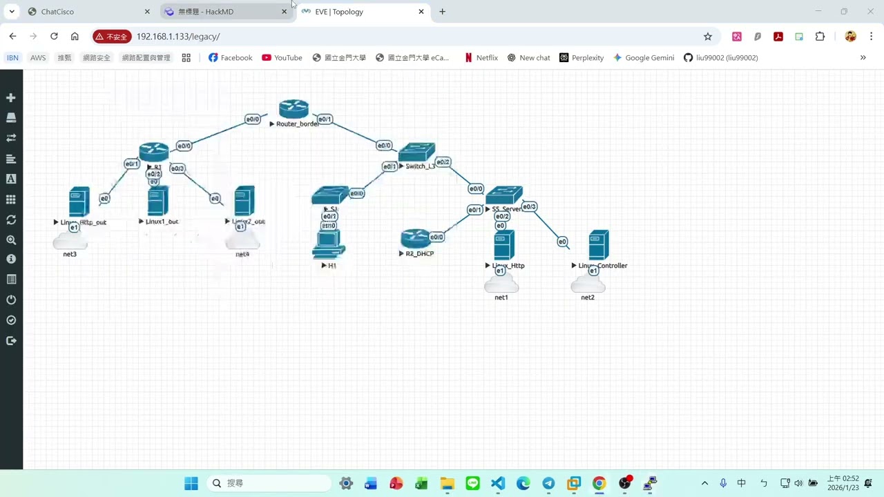Click the Zoom magnifier sidebar icon

pos(11,240)
